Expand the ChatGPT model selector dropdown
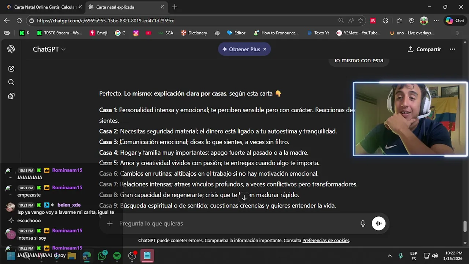This screenshot has height=264, width=469. point(49,49)
